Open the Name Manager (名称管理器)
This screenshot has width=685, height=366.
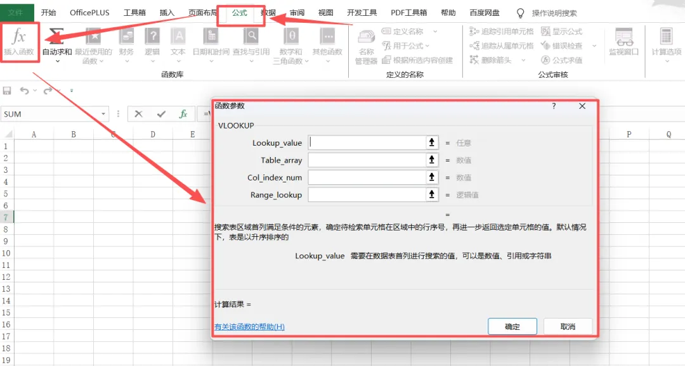[366, 47]
